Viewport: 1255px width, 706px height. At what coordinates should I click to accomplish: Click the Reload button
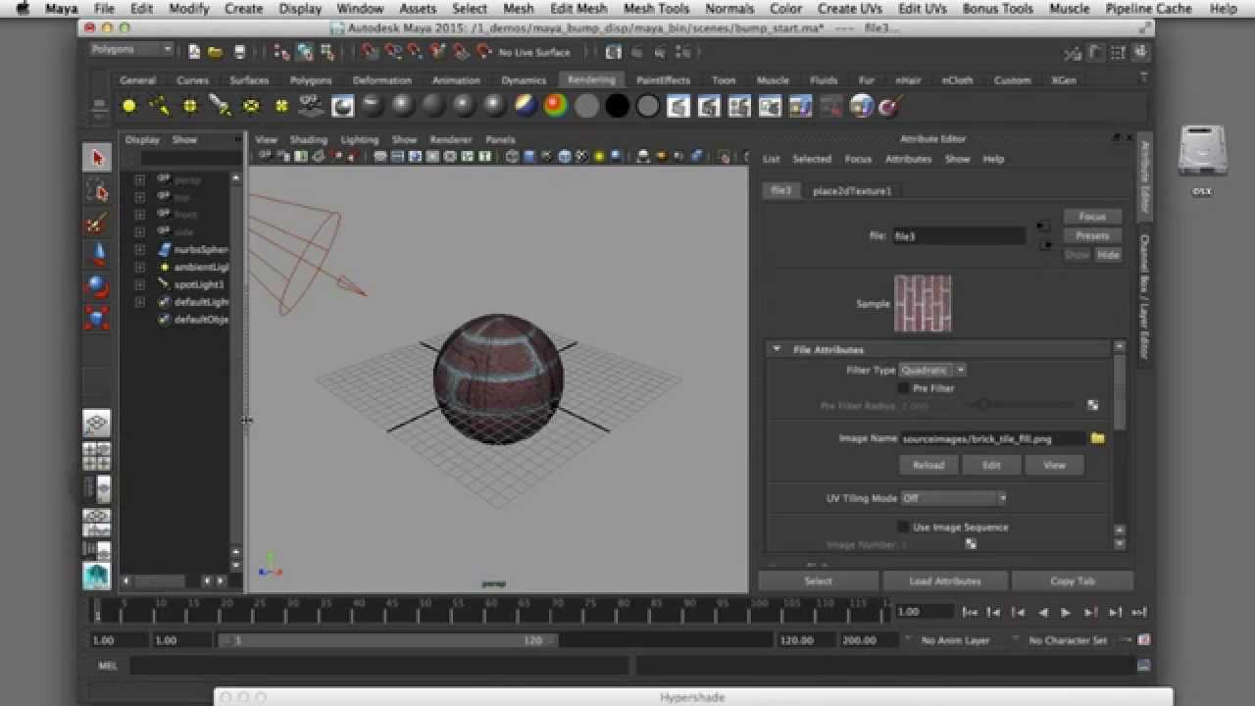(928, 465)
